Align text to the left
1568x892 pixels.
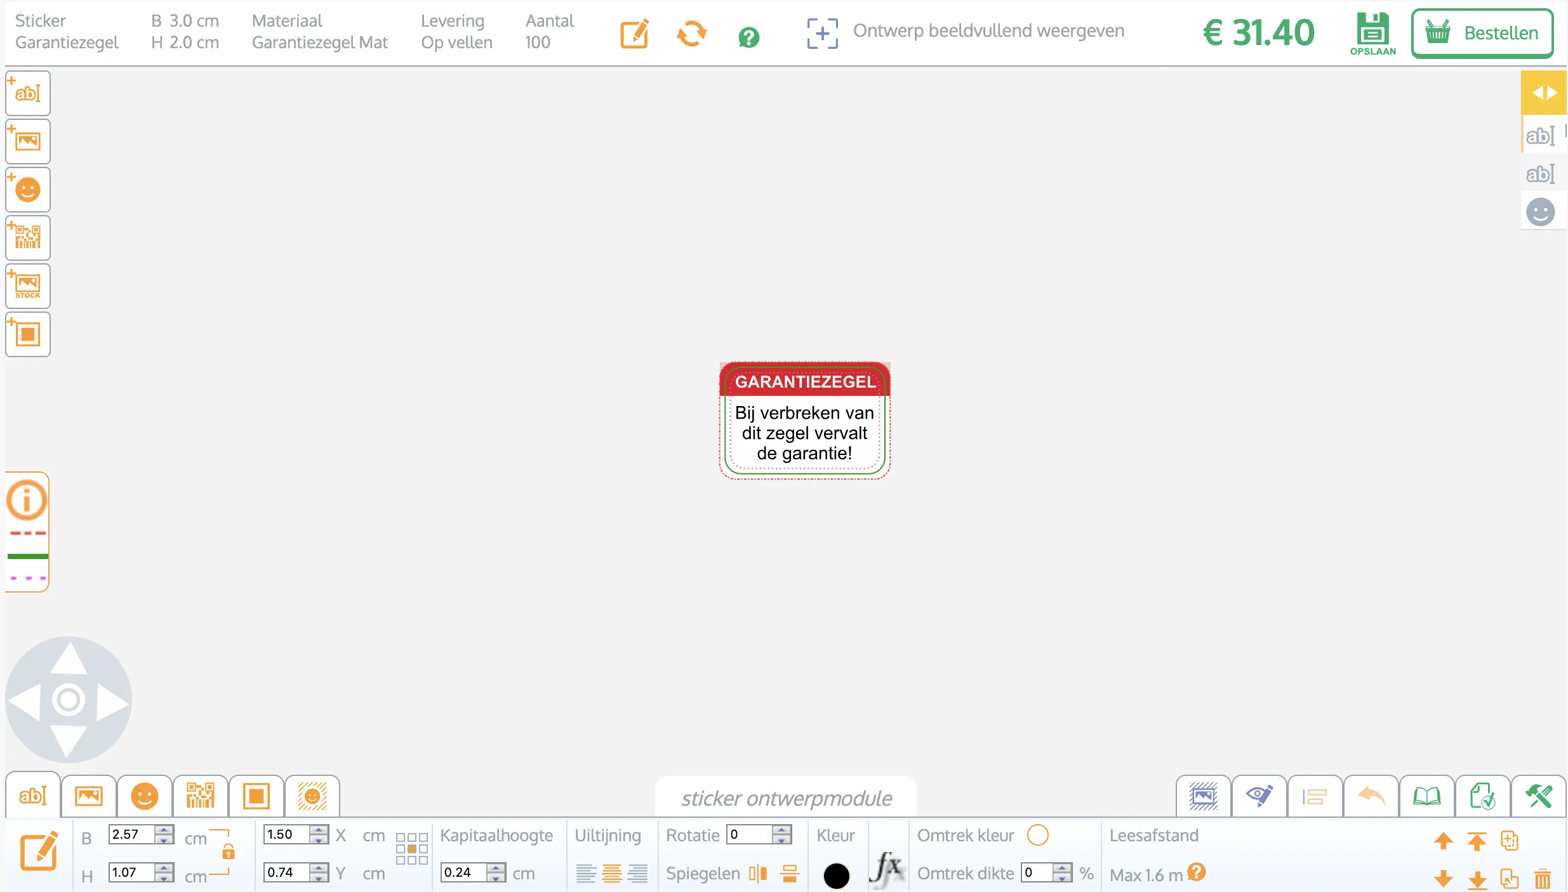(x=586, y=874)
